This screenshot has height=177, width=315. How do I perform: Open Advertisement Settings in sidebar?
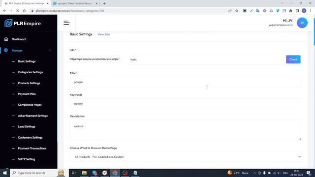point(33,116)
